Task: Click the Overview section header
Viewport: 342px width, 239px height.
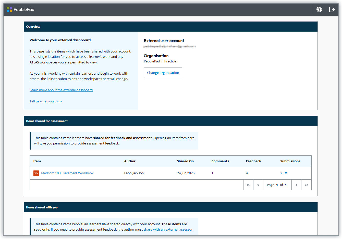Action: pyautogui.click(x=171, y=27)
